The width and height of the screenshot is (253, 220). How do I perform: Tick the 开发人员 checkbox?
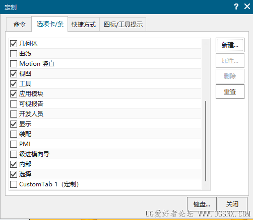click(14, 114)
